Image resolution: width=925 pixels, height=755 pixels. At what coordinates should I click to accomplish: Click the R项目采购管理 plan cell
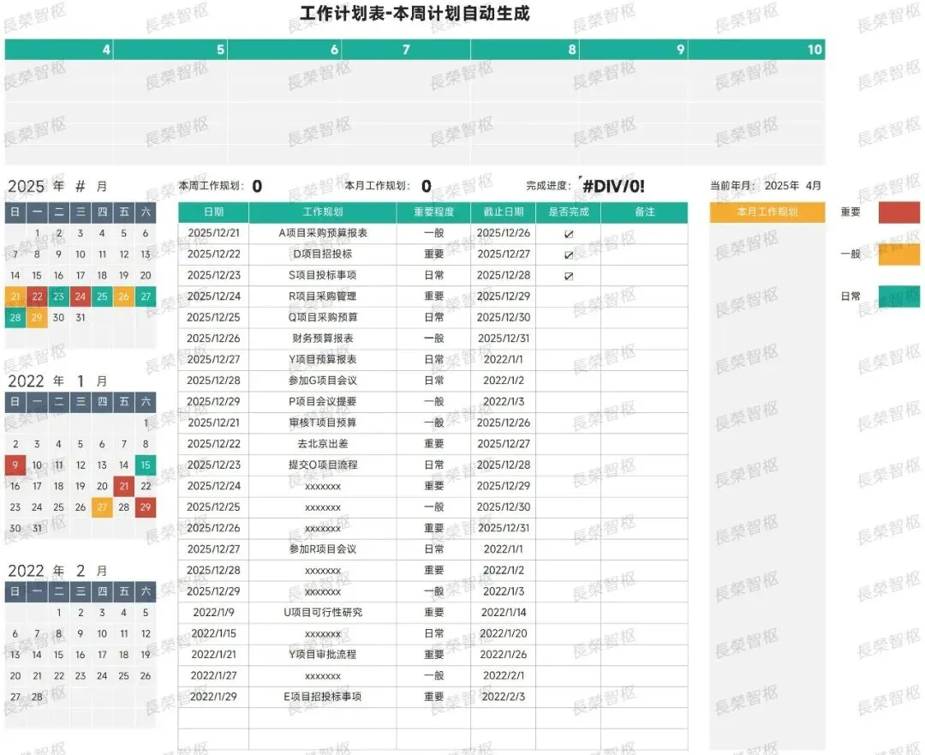[x=323, y=297]
